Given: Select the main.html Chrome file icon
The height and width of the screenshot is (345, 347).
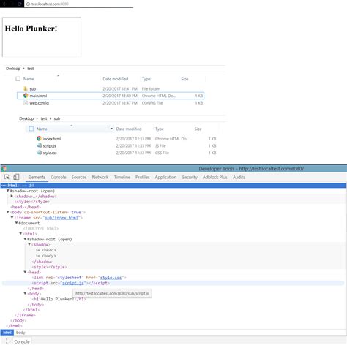Looking at the screenshot, I should (26, 96).
